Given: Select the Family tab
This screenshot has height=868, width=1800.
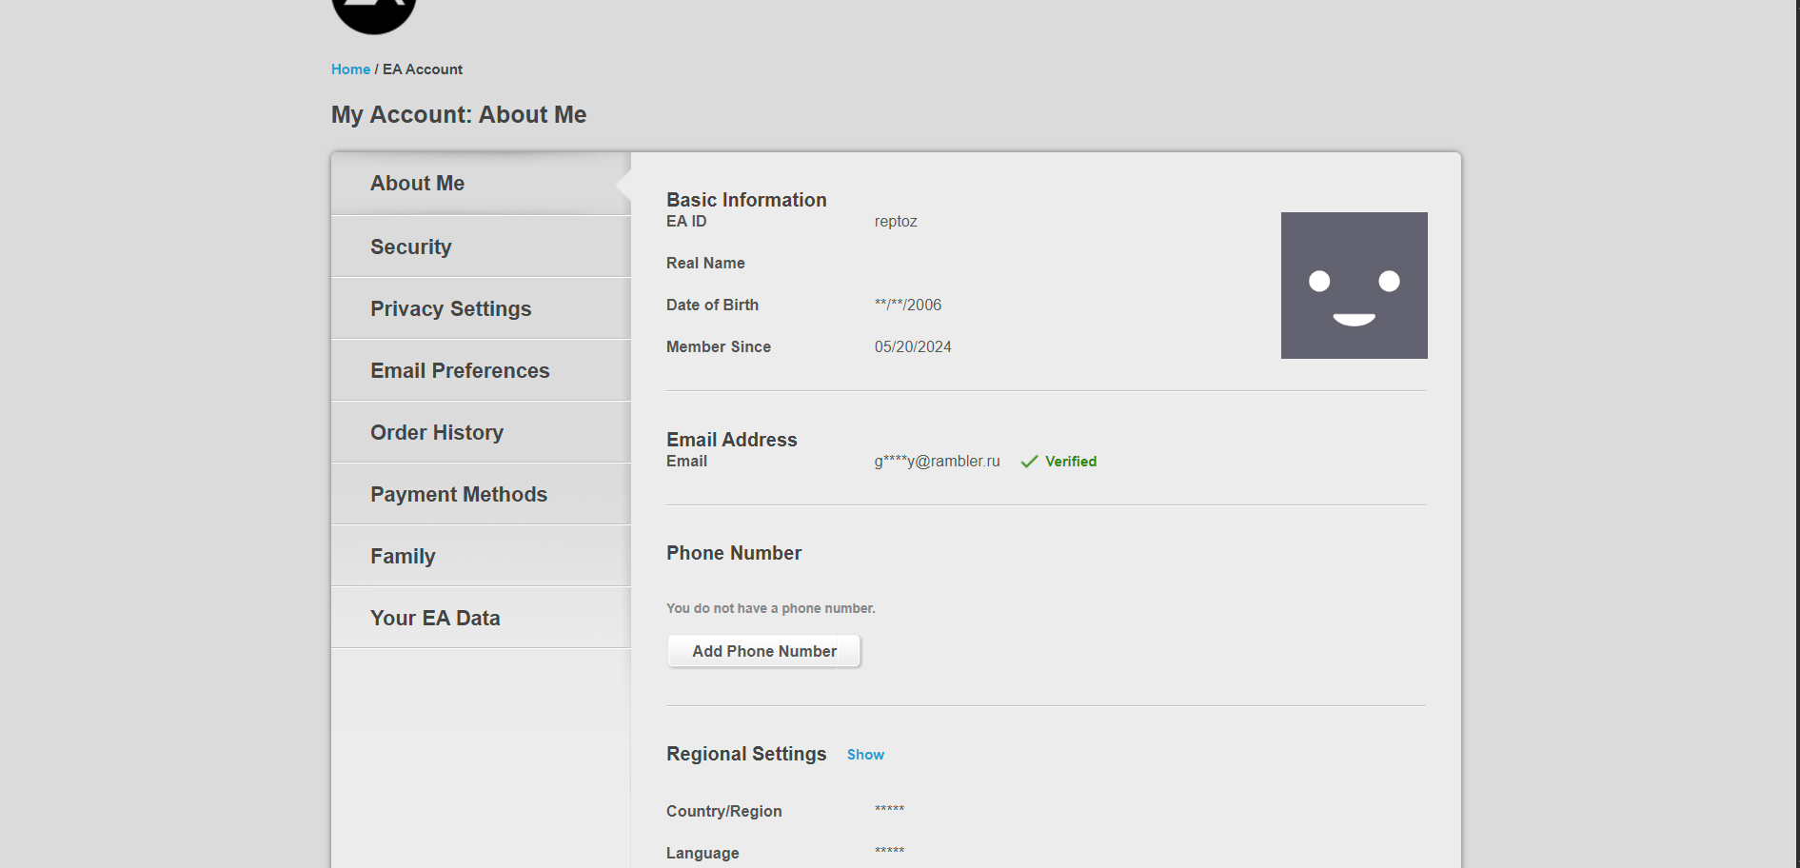Looking at the screenshot, I should (x=481, y=556).
